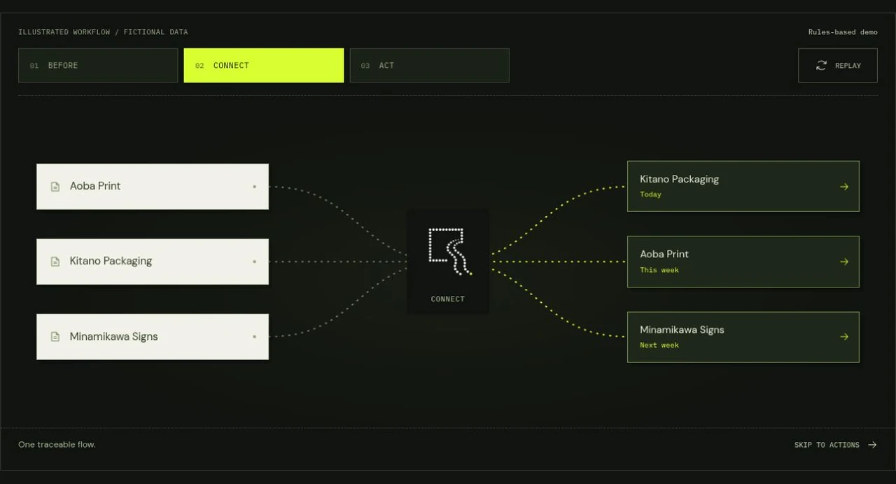
Task: Switch to the 01 Before step tab
Action: click(x=98, y=65)
